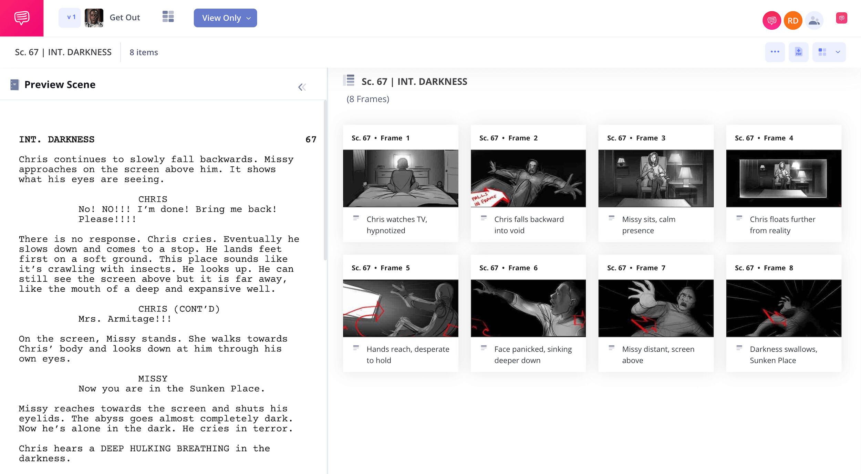The image size is (861, 474).
Task: Click the Export PDF icon
Action: [798, 52]
